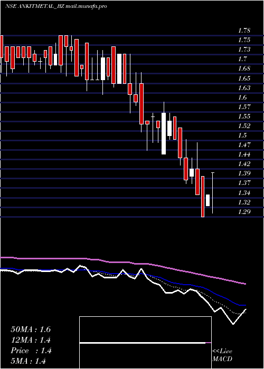
Task: Click the 1.55 price axis label
Action: coord(244,116)
